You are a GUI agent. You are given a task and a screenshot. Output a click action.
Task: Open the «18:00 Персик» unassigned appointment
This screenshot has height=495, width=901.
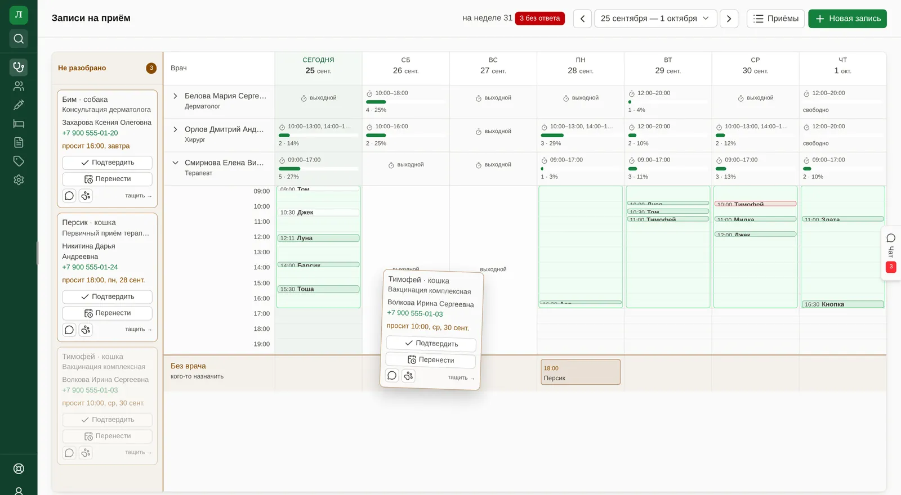pos(581,372)
